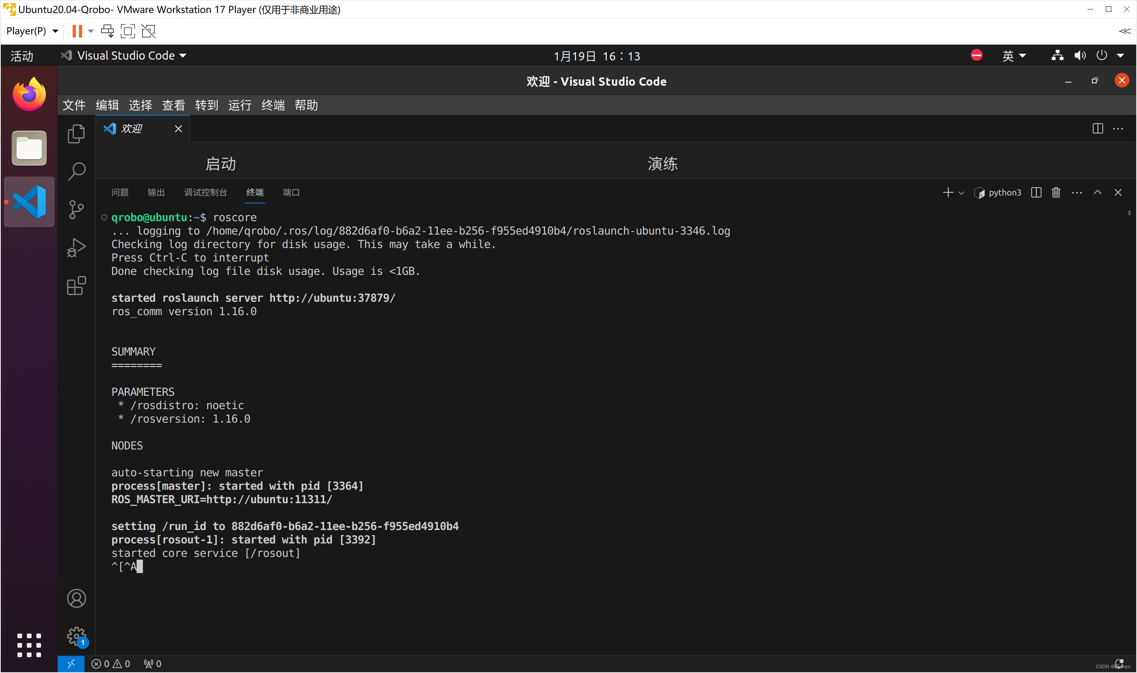The image size is (1137, 673).
Task: Pause the virtual machine in VMware toolbar
Action: coord(77,31)
